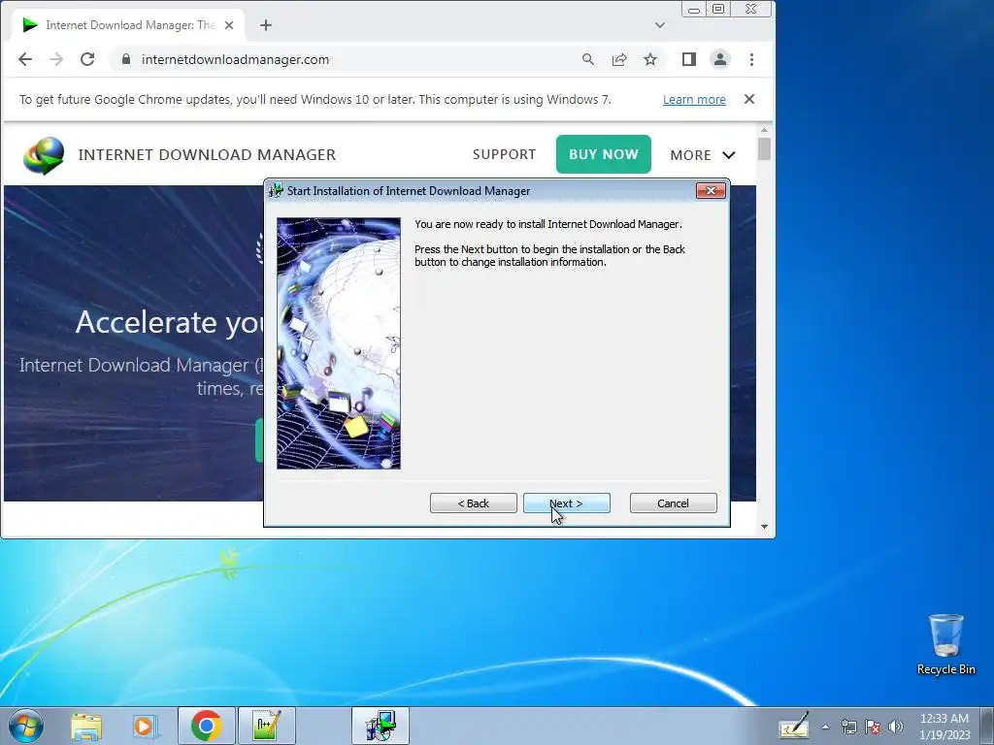Click the 'Accelerate you' headline text
Screen dimensions: 994x745
[x=169, y=323]
